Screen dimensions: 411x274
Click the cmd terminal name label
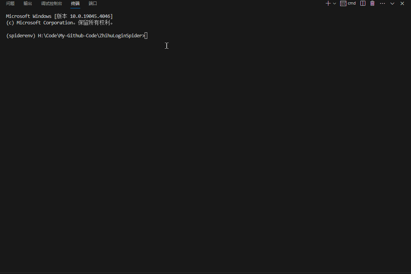tap(352, 3)
